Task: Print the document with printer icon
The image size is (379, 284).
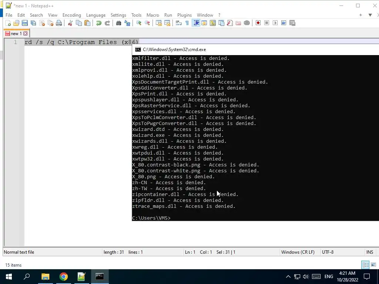Action: 59,23
